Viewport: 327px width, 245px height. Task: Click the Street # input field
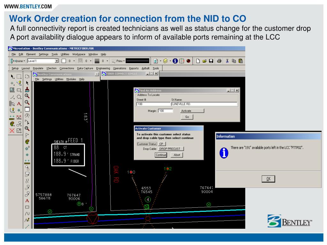[153, 104]
